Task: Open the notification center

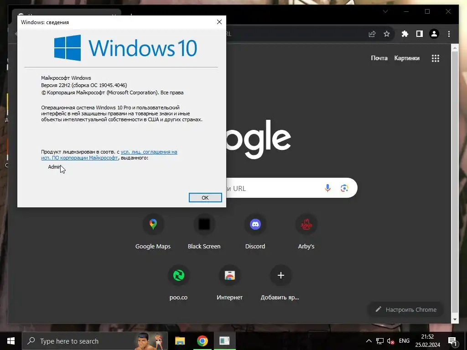Action: [453, 341]
